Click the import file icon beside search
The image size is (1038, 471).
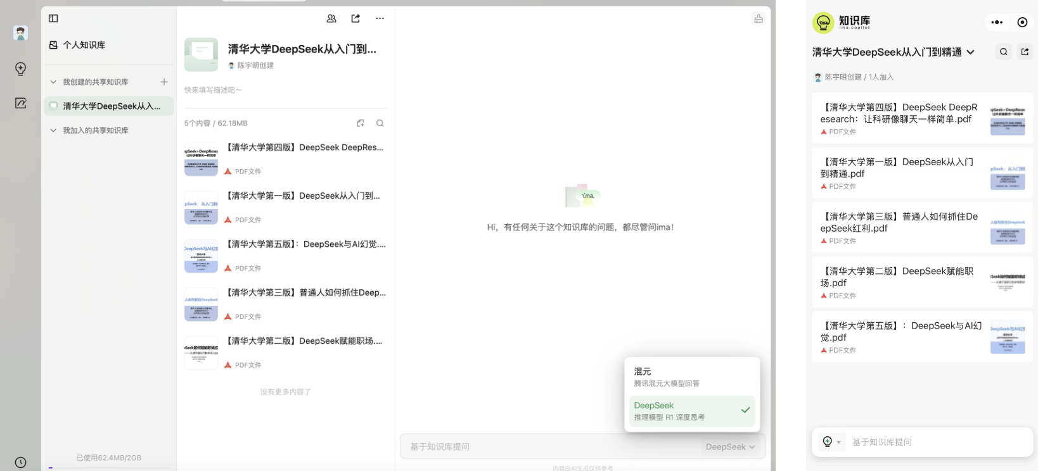tap(361, 123)
